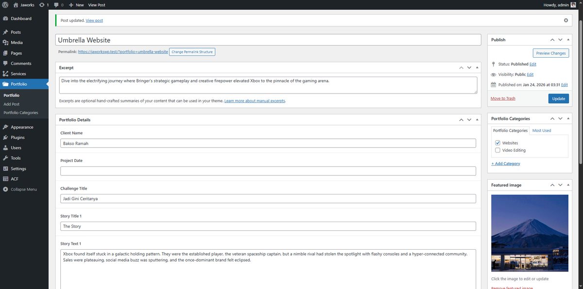Image resolution: width=583 pixels, height=289 pixels.
Task: Check the Video Editing category checkbox
Action: (497, 150)
